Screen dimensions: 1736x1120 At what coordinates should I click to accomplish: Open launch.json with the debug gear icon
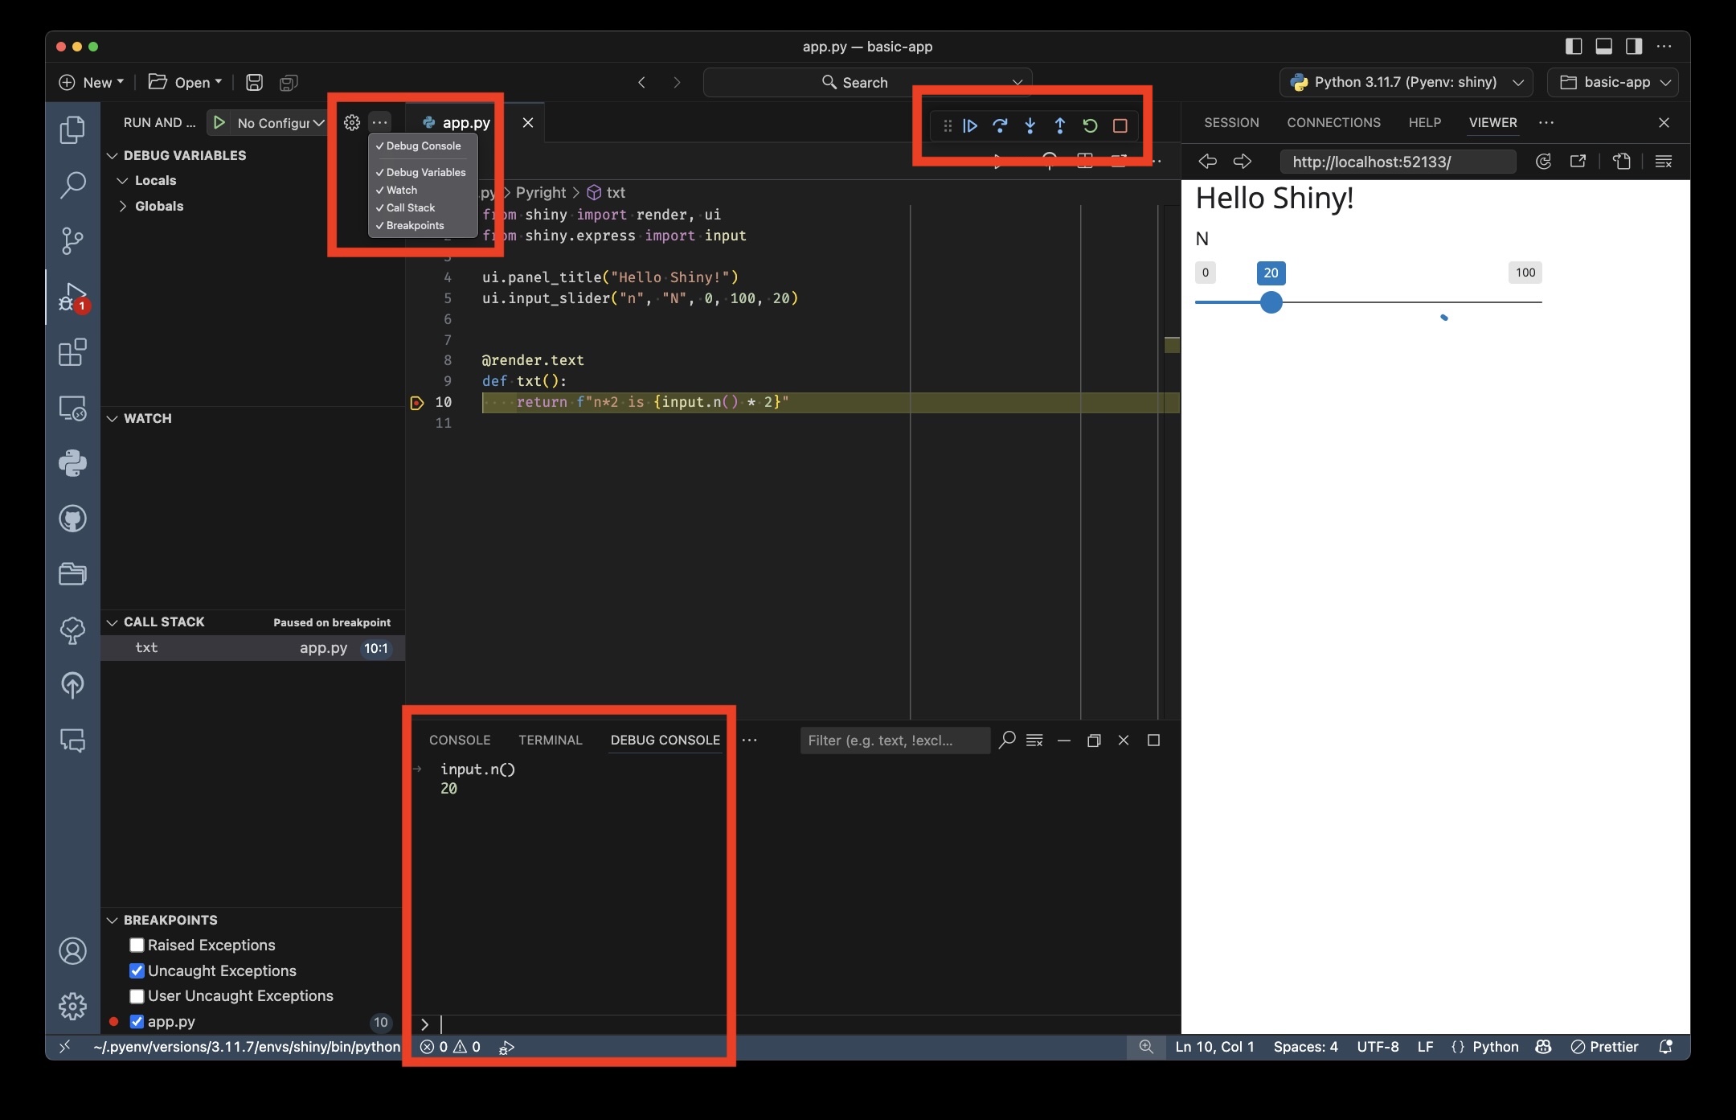point(352,122)
